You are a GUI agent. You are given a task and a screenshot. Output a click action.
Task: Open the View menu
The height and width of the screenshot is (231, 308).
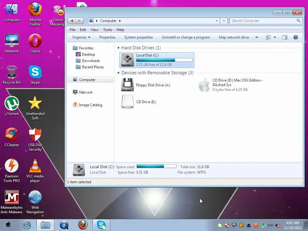[x=94, y=30]
